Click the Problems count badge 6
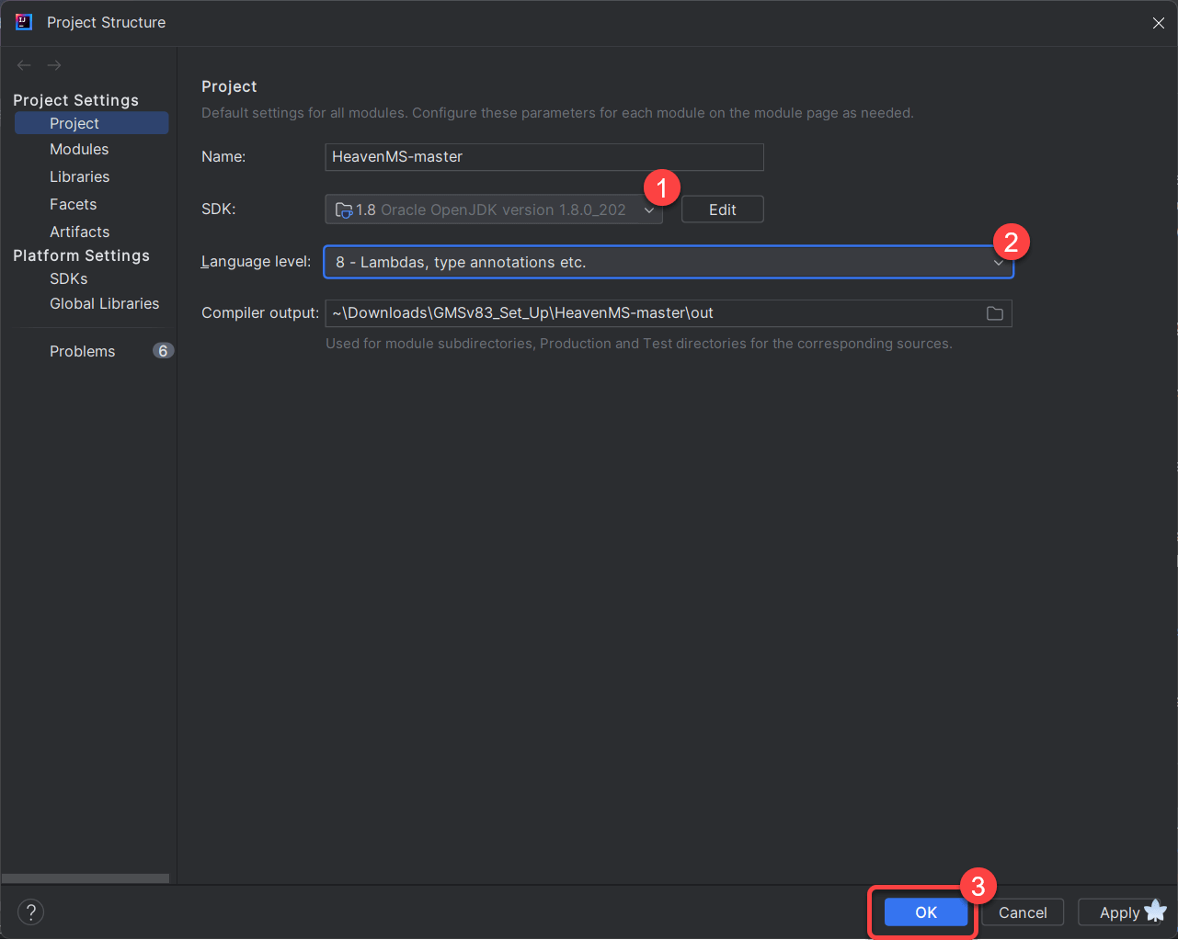 click(x=163, y=351)
